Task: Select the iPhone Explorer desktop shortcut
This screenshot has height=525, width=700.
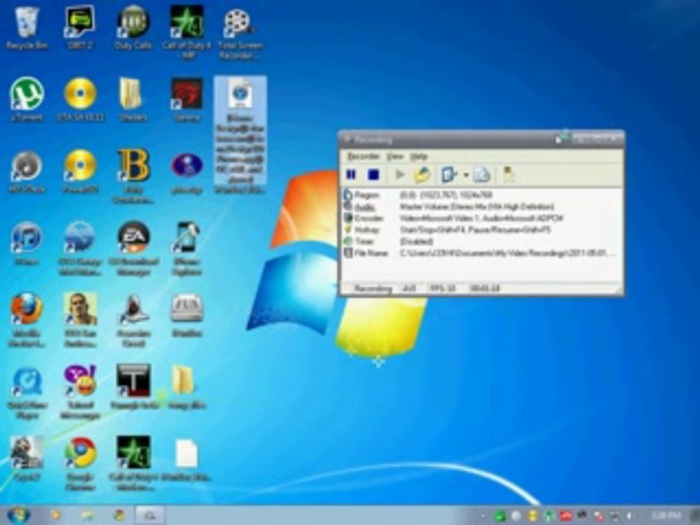Action: point(187,248)
